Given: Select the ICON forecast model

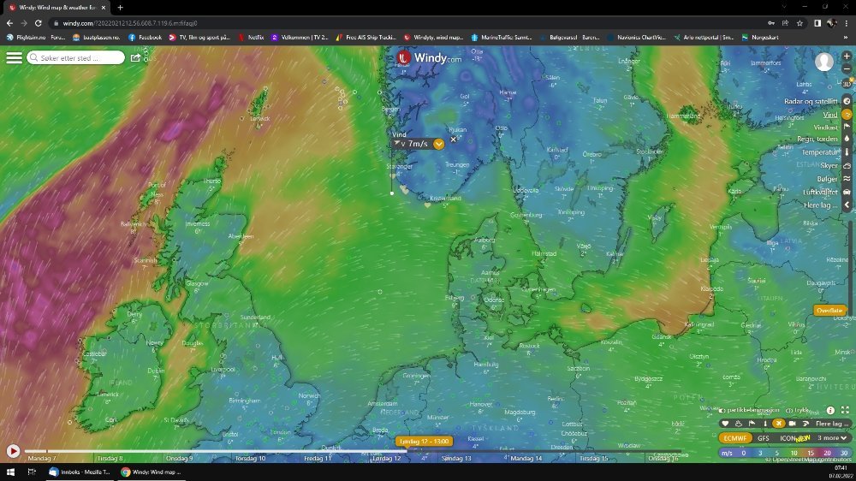Looking at the screenshot, I should 788,438.
